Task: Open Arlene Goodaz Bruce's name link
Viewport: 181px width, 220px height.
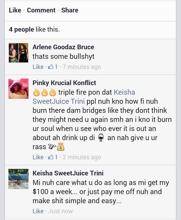Action: click(x=63, y=47)
